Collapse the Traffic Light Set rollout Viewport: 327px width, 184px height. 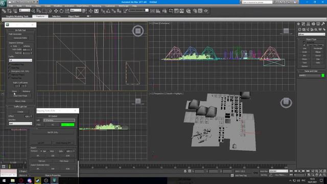(20, 107)
